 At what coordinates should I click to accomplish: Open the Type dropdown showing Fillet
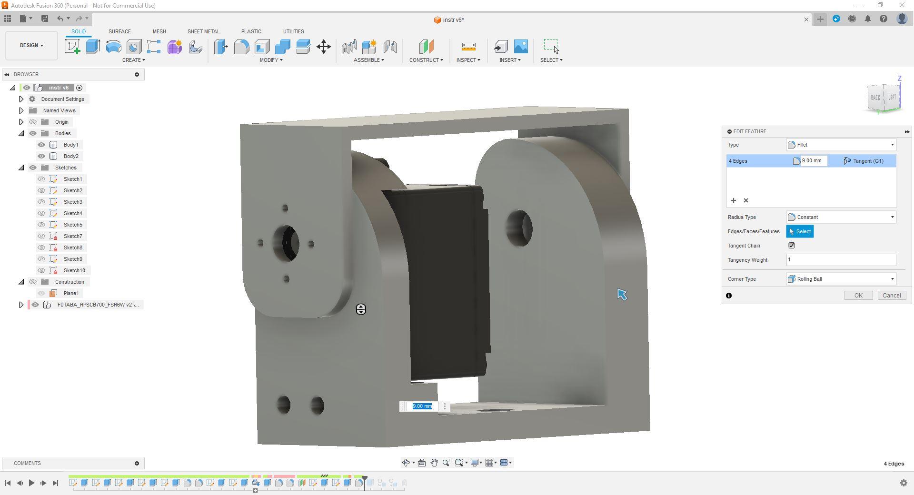pyautogui.click(x=841, y=145)
